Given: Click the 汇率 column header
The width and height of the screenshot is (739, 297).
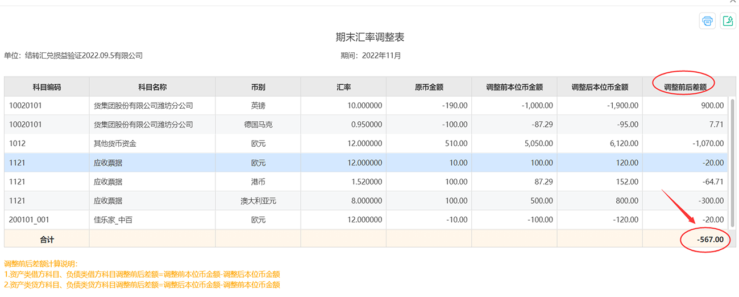Looking at the screenshot, I should pos(343,87).
